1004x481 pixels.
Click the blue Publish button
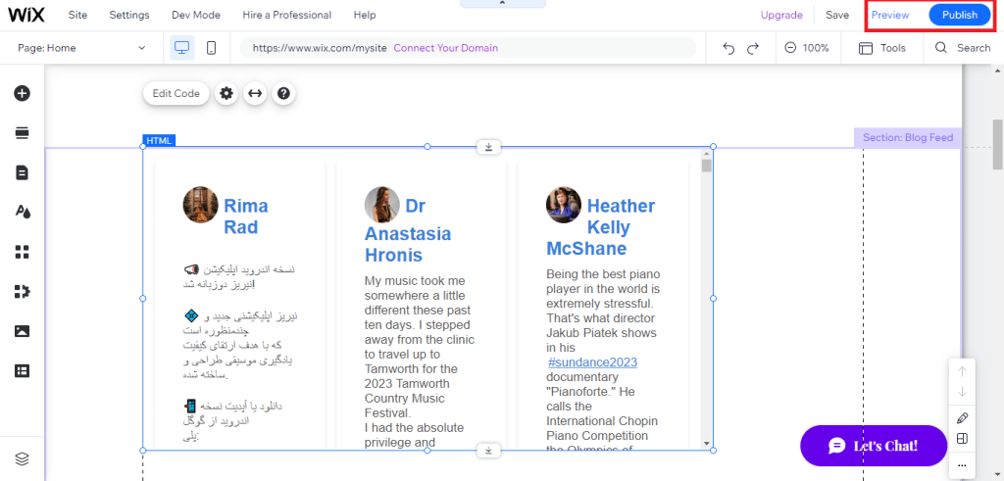click(959, 15)
